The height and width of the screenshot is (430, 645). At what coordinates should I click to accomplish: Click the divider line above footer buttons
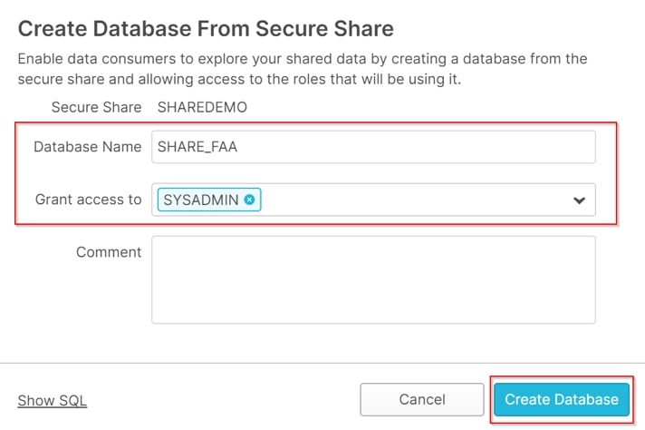click(322, 363)
